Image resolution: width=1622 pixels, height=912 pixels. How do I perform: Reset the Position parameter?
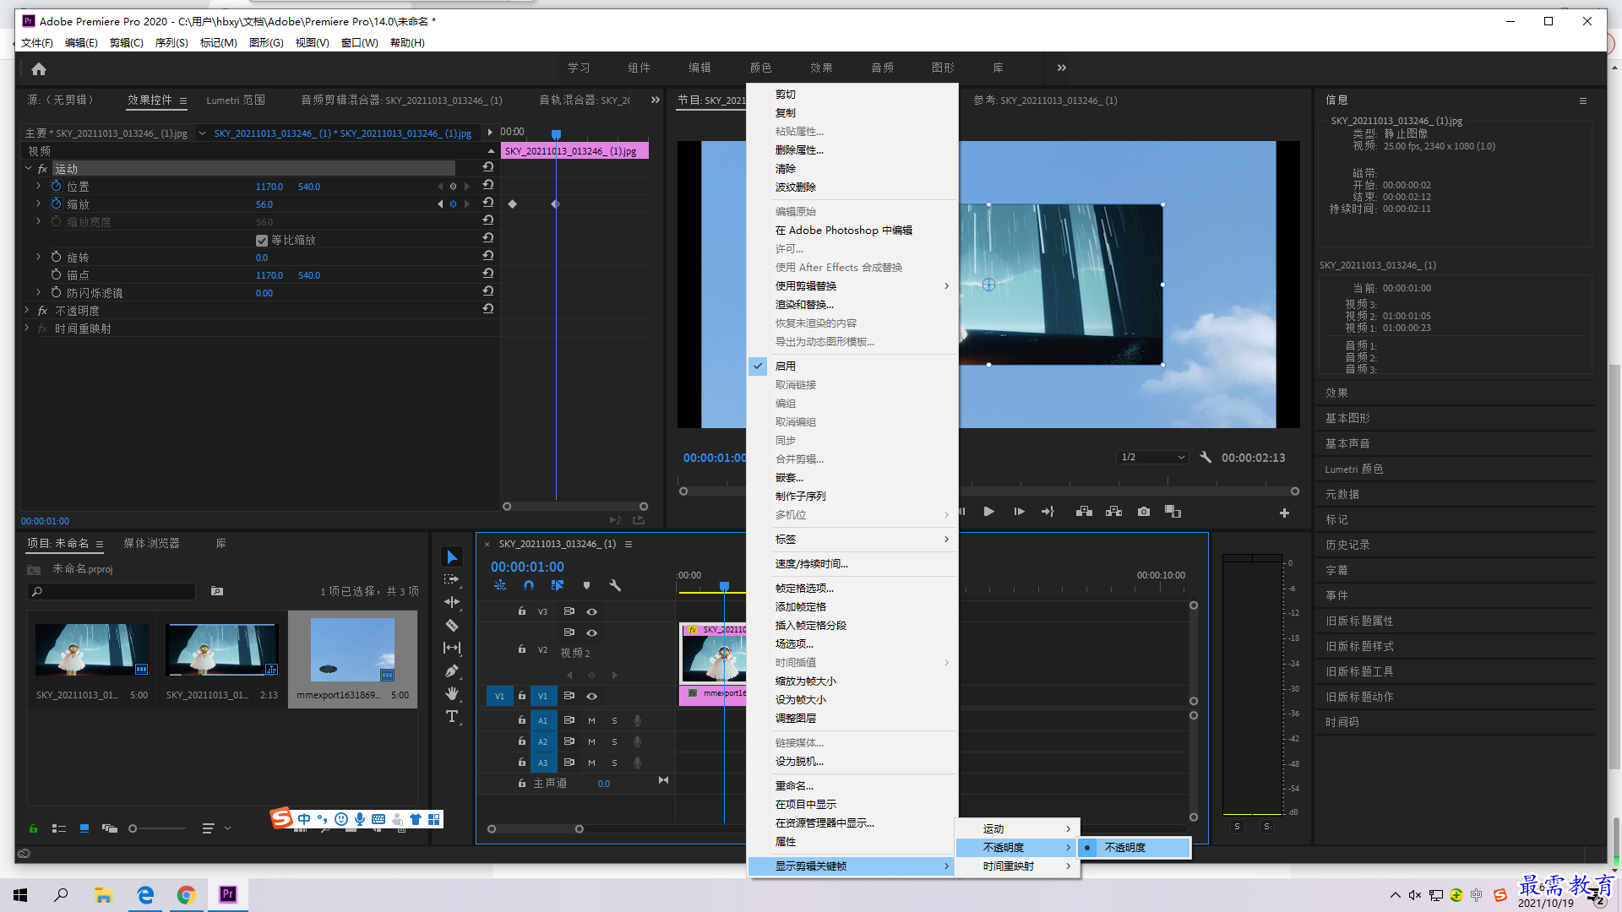click(x=488, y=185)
